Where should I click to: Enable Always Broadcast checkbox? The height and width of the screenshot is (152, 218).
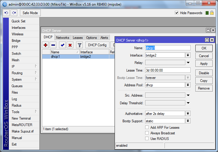click(147, 133)
